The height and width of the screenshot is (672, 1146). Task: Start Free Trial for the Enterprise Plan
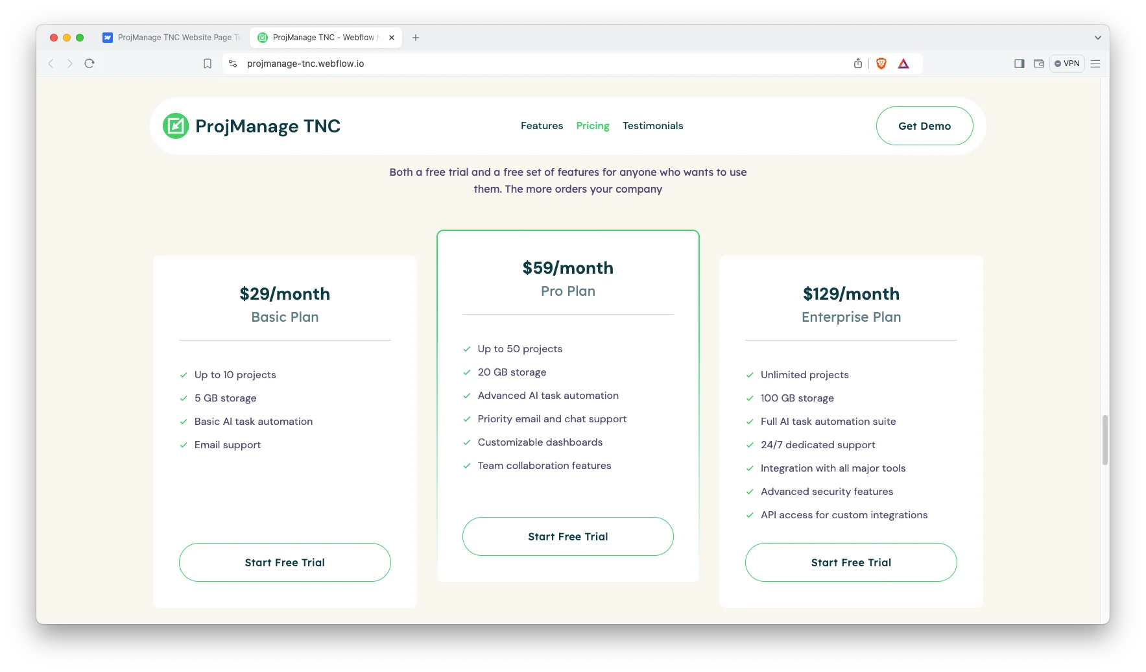click(x=851, y=562)
